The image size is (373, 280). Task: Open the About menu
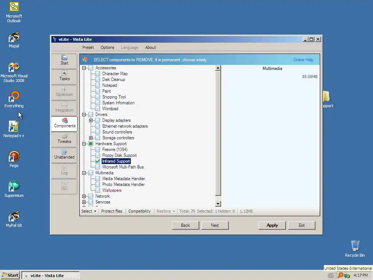[x=150, y=47]
